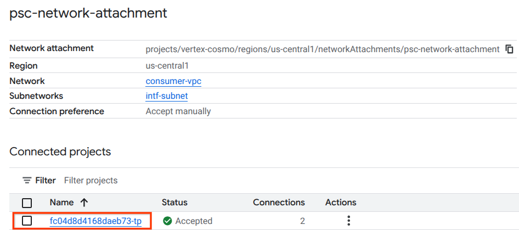
Task: Open the fc04d8d4168daeb73-tp project link
Action: tap(95, 221)
